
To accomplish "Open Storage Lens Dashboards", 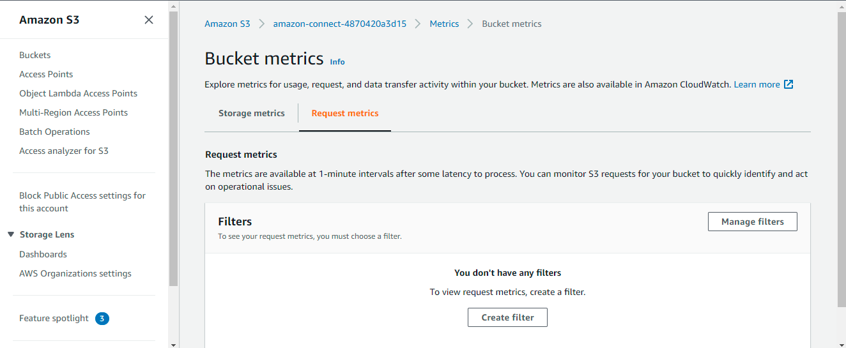I will 43,254.
